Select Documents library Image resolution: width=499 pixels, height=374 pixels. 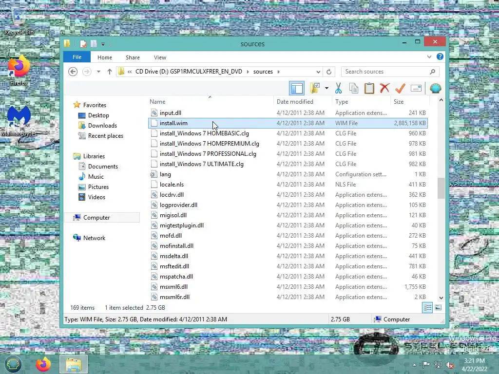click(103, 167)
